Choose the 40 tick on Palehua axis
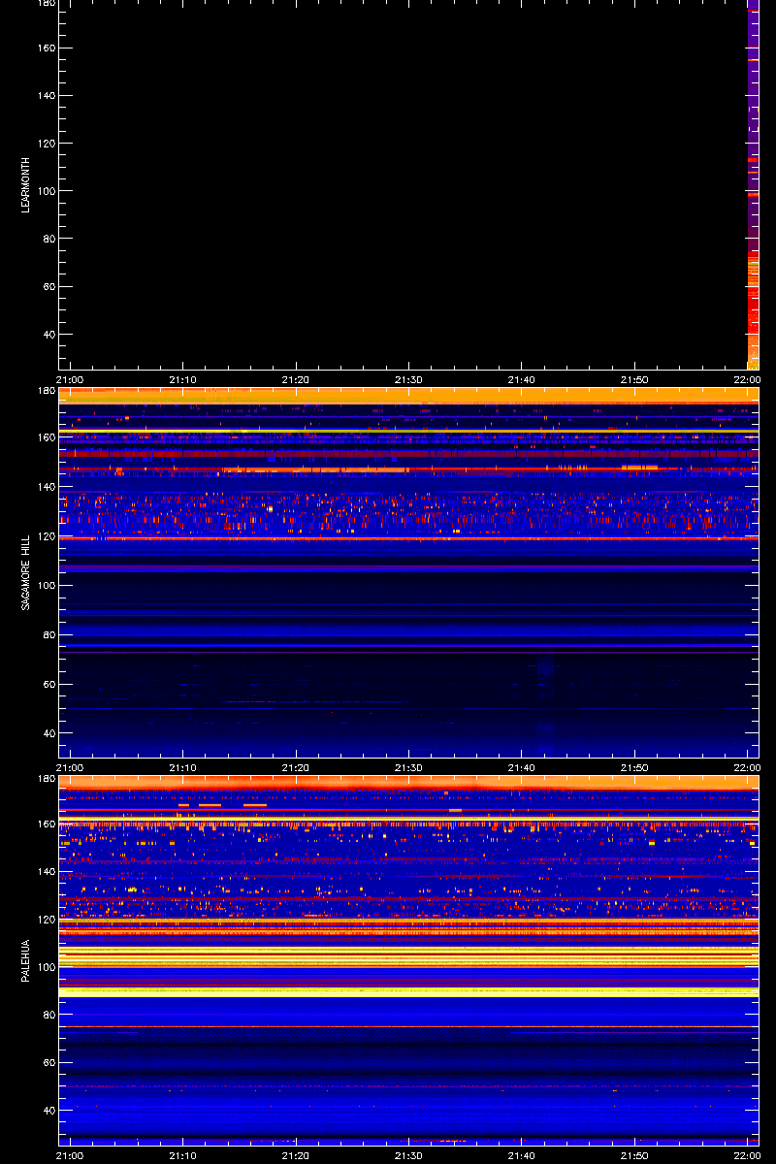 click(x=48, y=1110)
